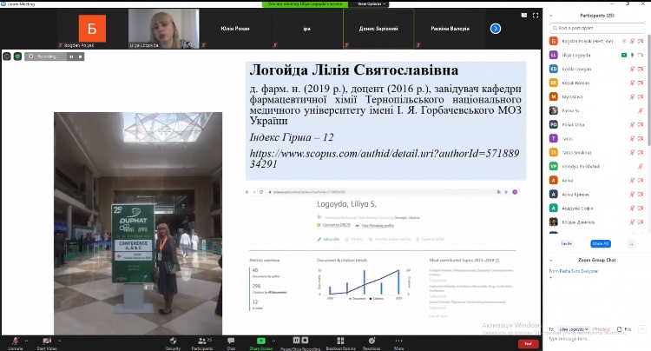
Task: Click the Mute All button
Action: tap(600, 243)
